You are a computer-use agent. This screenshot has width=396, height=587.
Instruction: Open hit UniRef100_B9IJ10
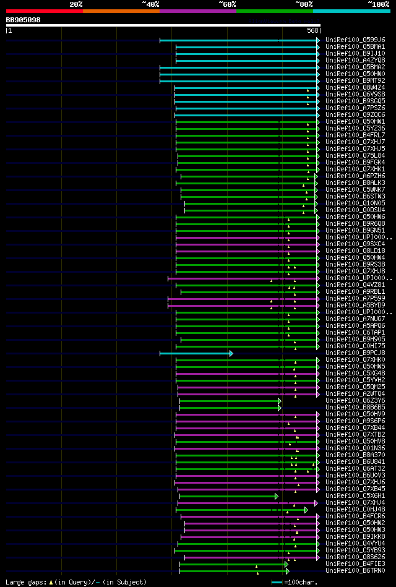coord(356,54)
